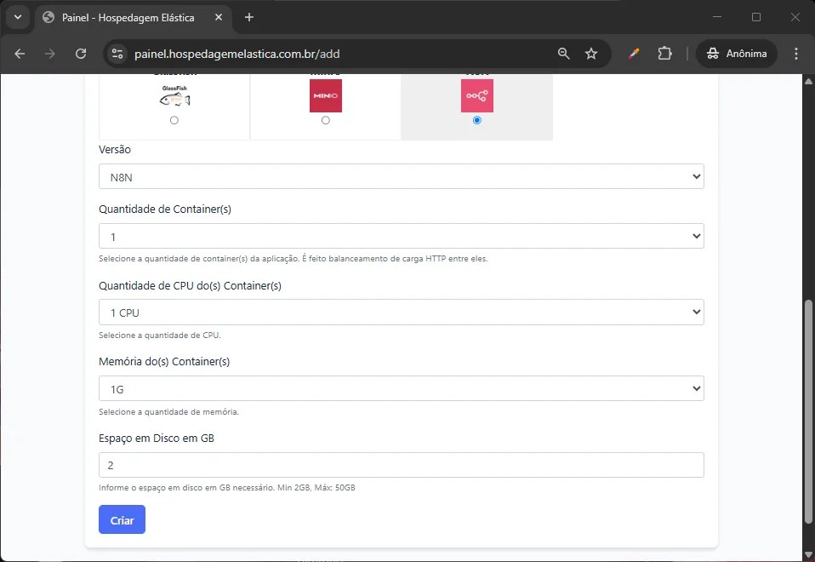The width and height of the screenshot is (815, 562).
Task: Open Chrome three-dot menu
Action: point(795,54)
